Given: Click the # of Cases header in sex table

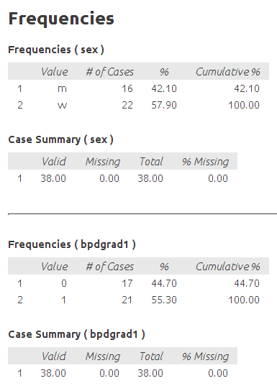Looking at the screenshot, I should pos(110,72).
